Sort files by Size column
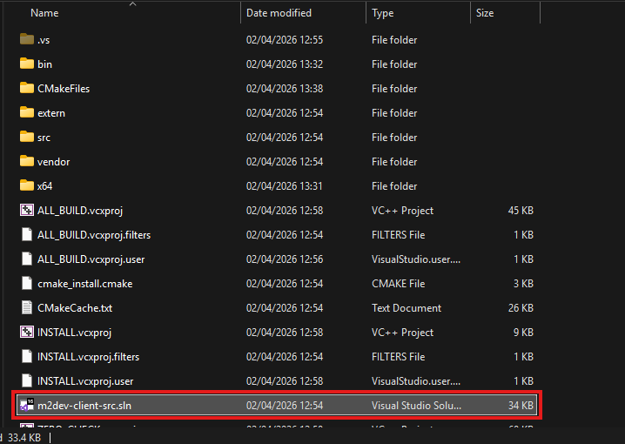This screenshot has width=625, height=444. 485,14
